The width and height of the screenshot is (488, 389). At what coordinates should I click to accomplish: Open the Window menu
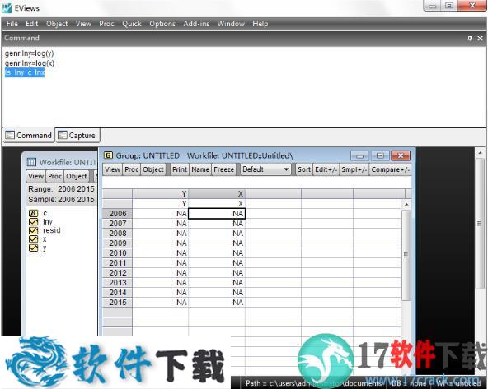point(231,24)
